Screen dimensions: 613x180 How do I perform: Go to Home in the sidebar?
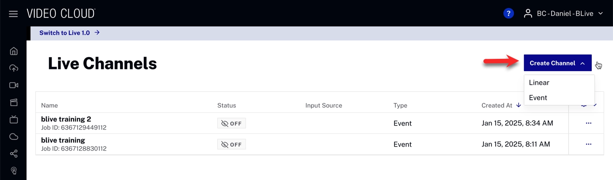click(x=14, y=51)
